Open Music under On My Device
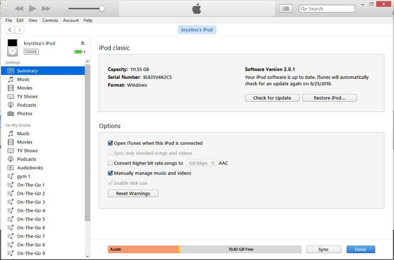 [43, 134]
